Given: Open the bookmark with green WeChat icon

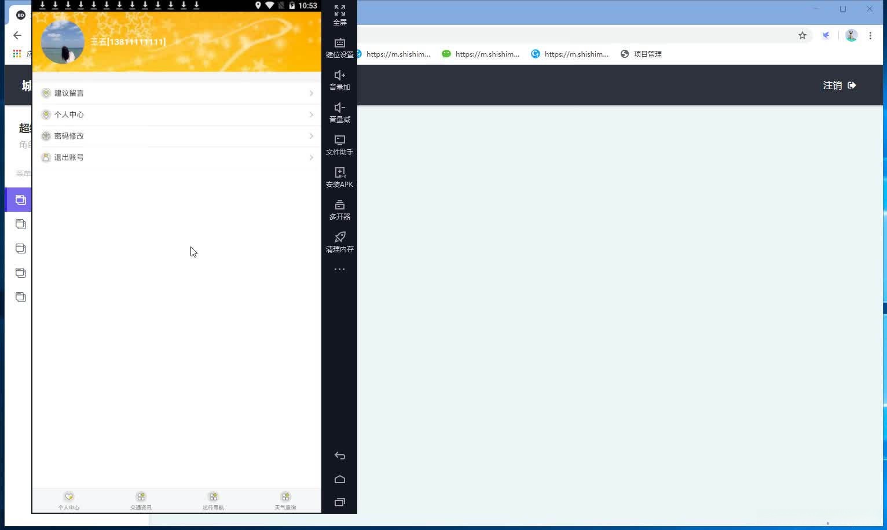Looking at the screenshot, I should 481,54.
